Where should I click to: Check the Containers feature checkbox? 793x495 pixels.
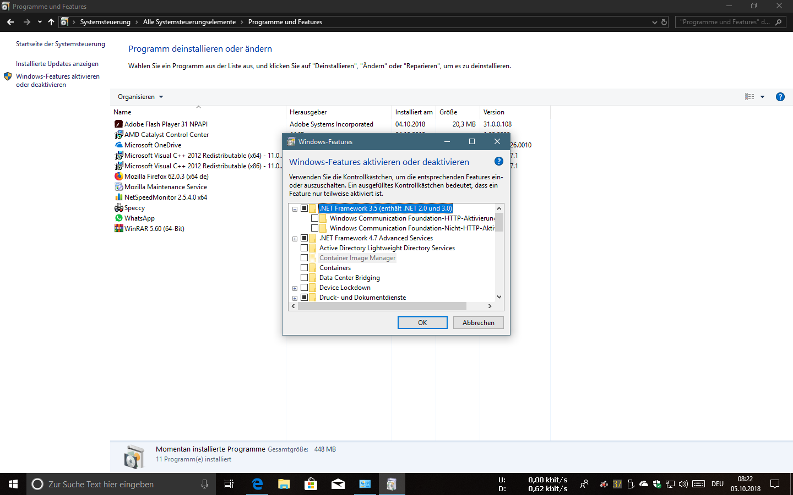coord(304,268)
